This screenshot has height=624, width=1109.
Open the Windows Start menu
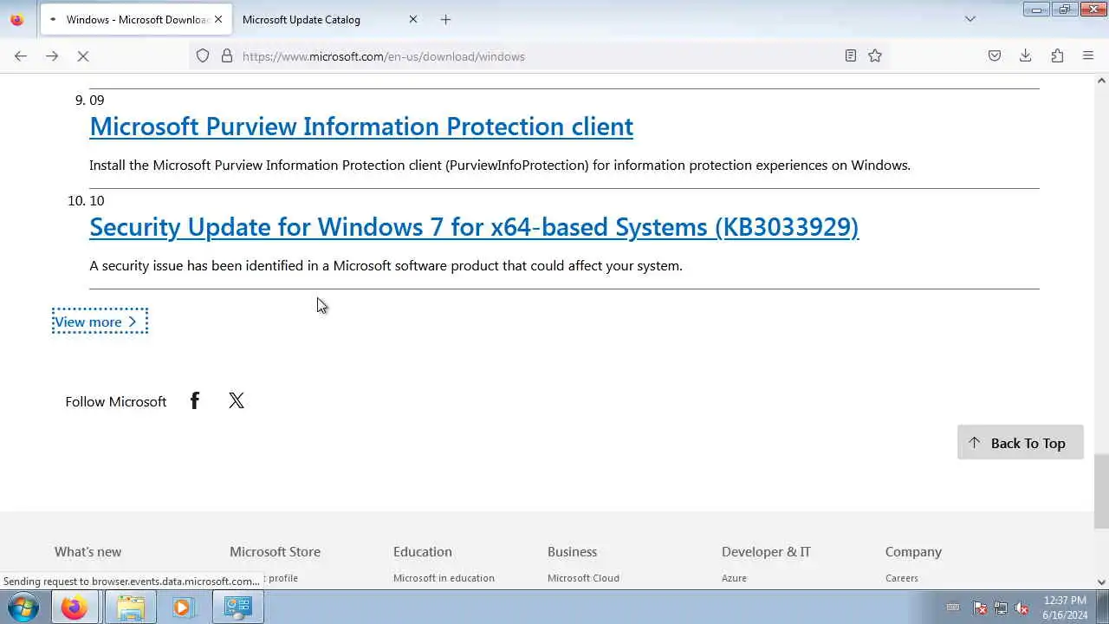(x=23, y=607)
